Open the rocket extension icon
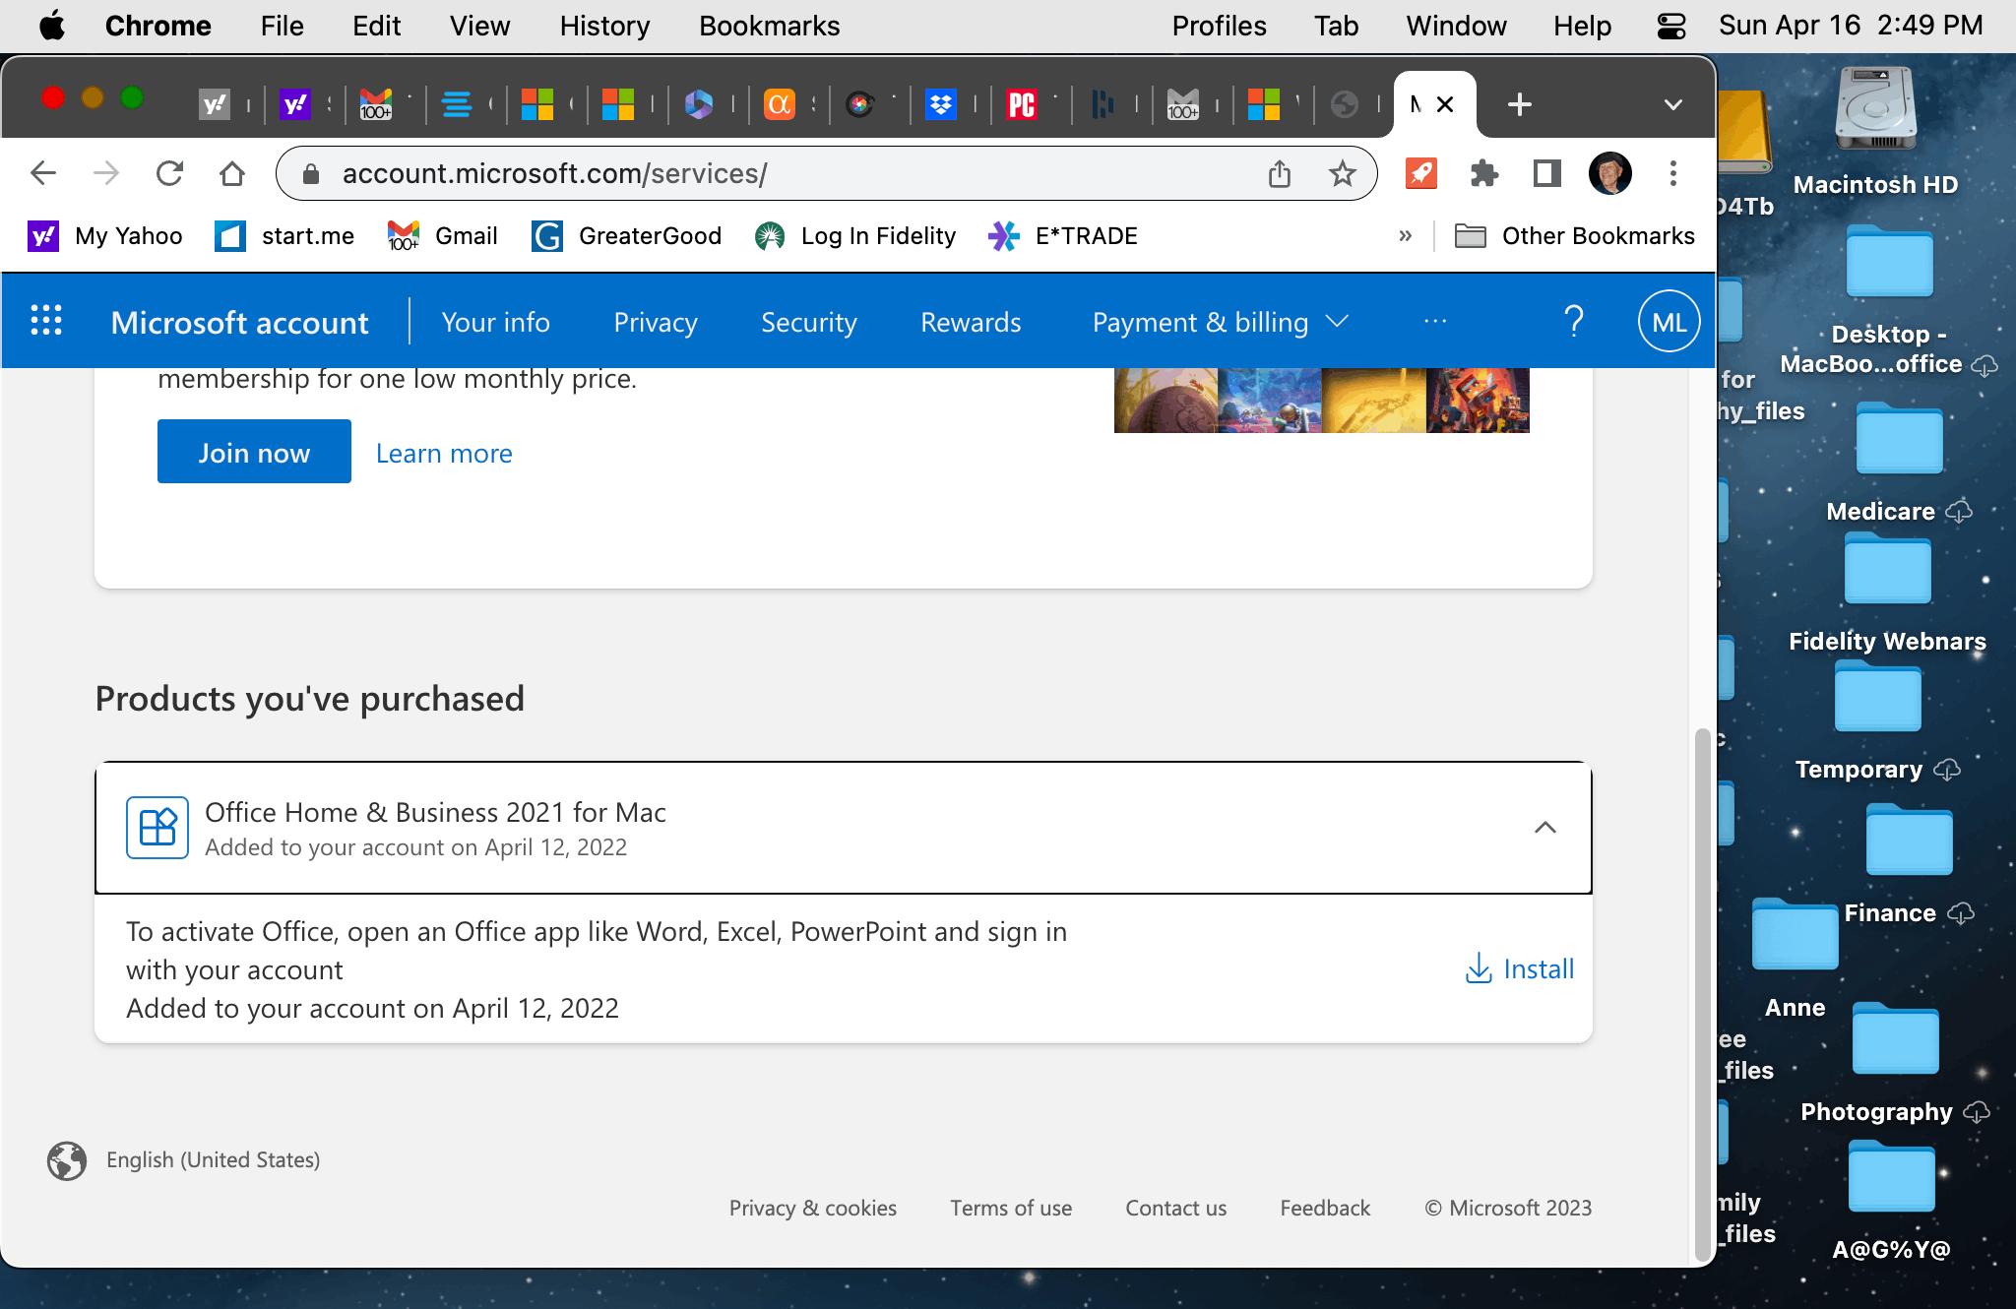 click(x=1420, y=174)
